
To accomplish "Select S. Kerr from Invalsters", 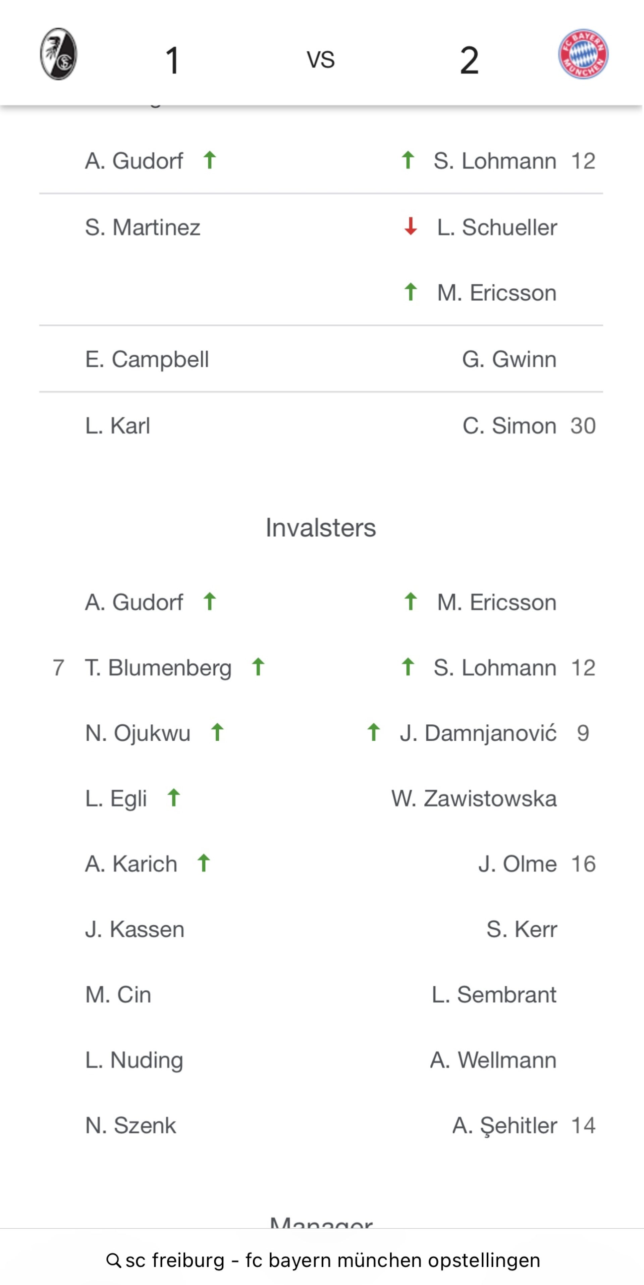I will [x=521, y=929].
